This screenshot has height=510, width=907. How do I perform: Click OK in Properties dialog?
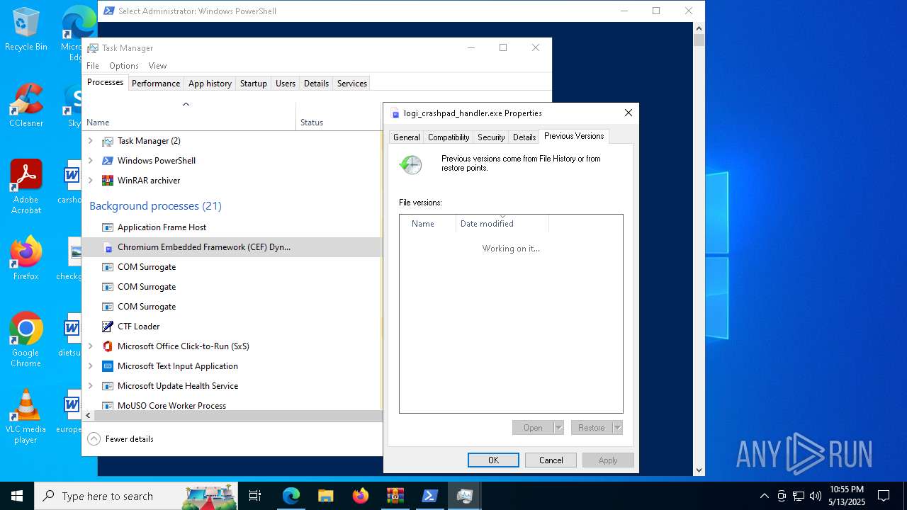click(x=493, y=460)
